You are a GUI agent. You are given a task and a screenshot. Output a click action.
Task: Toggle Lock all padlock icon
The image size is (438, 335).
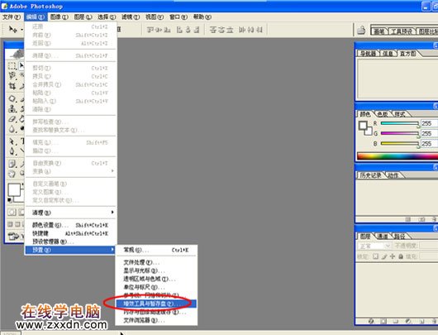tap(401, 256)
